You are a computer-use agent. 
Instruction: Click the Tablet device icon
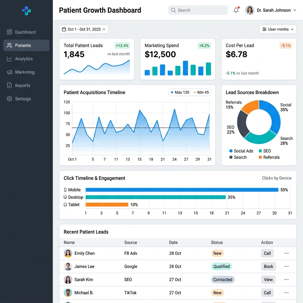coord(65,204)
